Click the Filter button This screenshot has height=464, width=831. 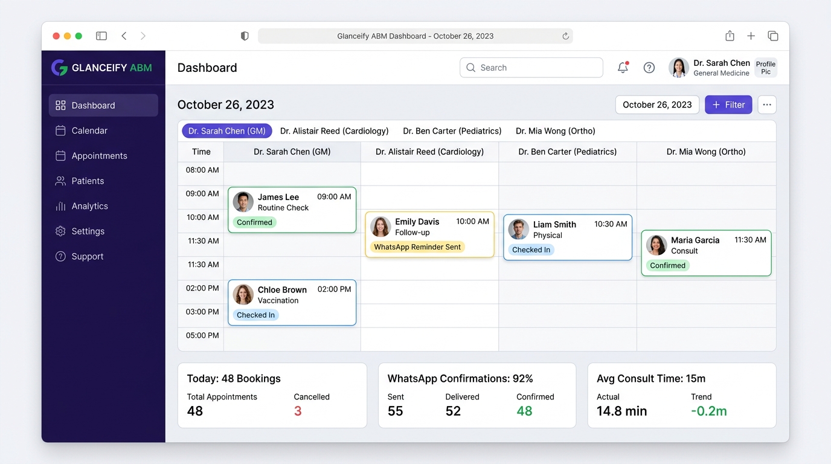728,105
